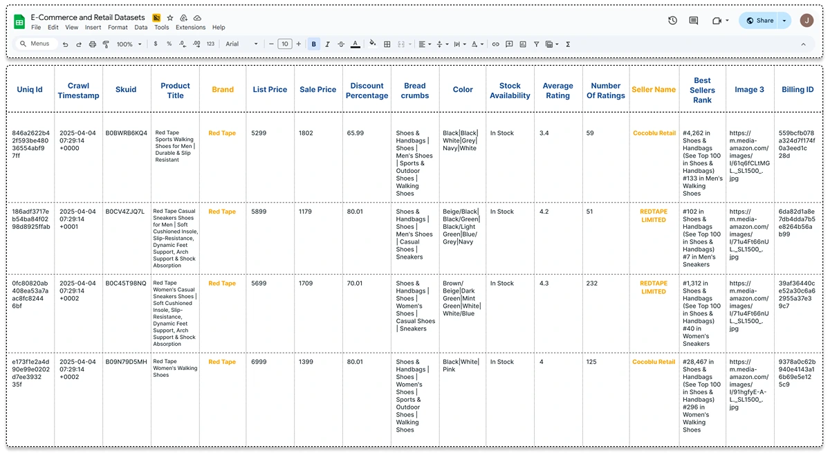830x453 pixels.
Task: Open the Format menu
Action: [118, 28]
